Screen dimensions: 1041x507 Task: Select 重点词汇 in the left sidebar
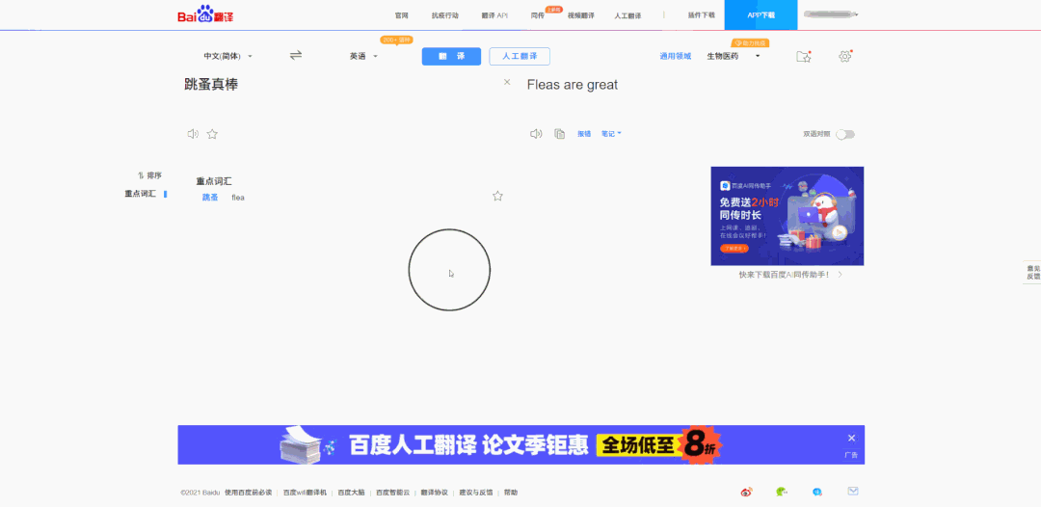(140, 194)
